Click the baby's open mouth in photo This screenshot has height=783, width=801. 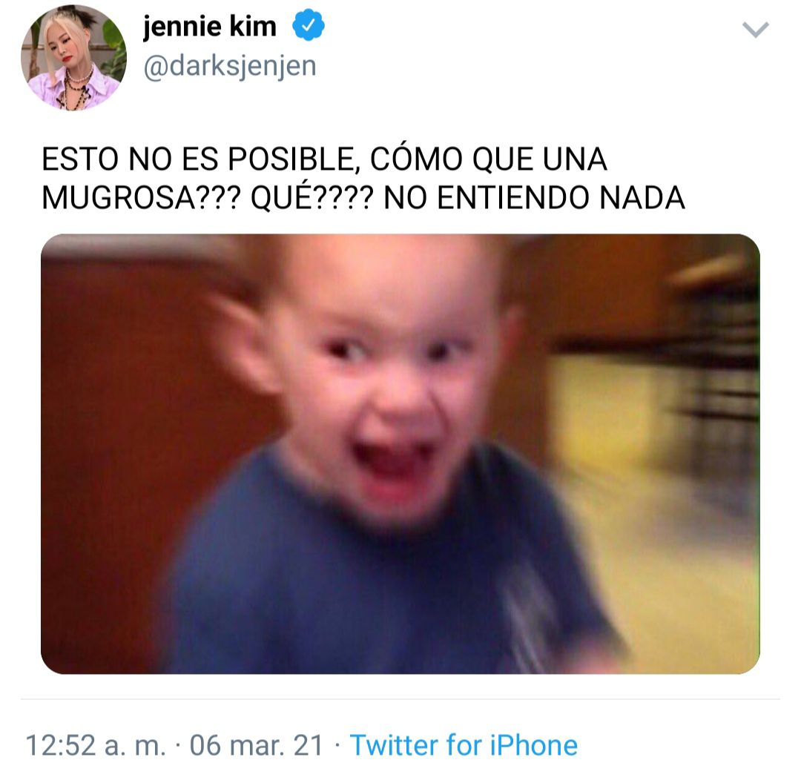[393, 462]
